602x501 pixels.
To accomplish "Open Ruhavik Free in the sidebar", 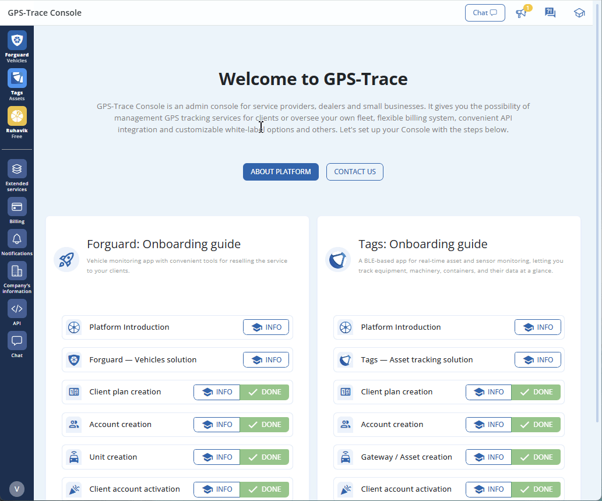I will pos(17,122).
